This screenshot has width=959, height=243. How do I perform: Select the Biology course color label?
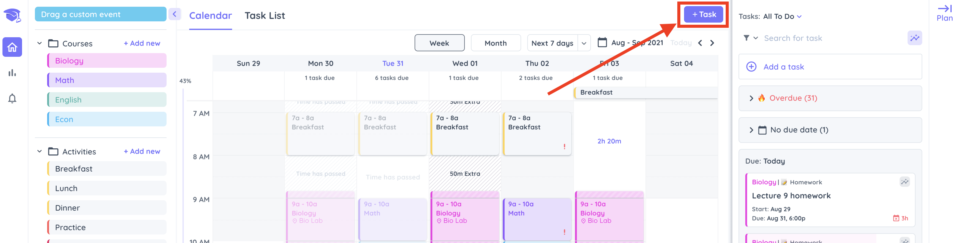click(107, 61)
